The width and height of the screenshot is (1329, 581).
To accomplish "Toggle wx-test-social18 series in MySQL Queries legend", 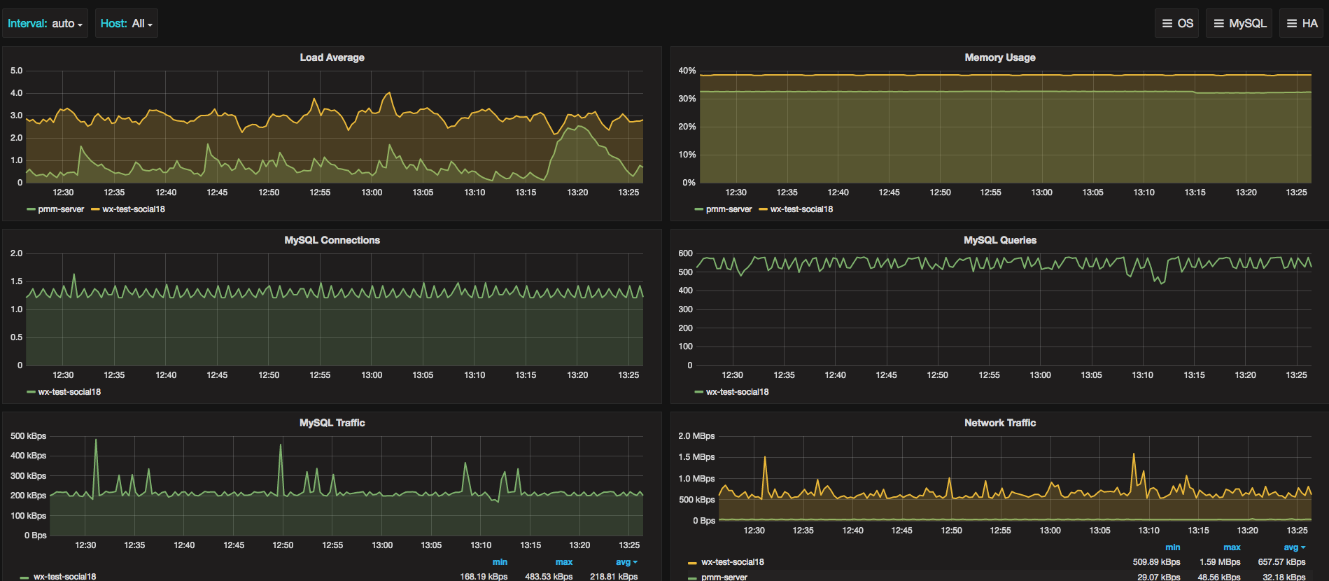I will pos(737,392).
